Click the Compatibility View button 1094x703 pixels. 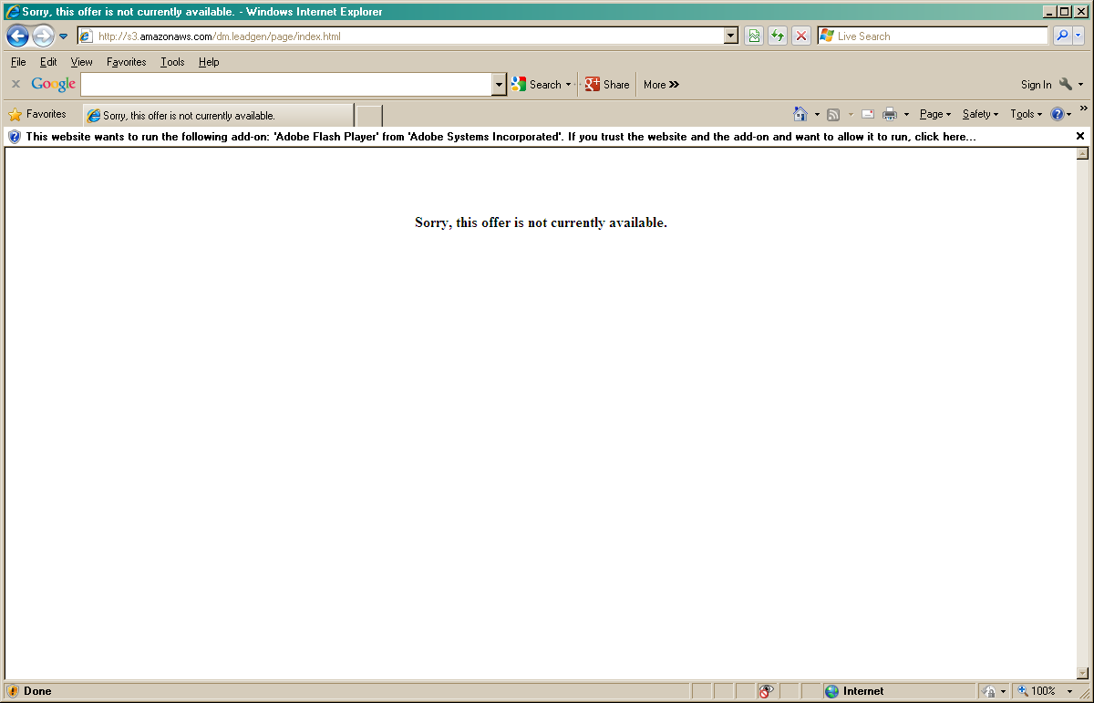[x=754, y=36]
